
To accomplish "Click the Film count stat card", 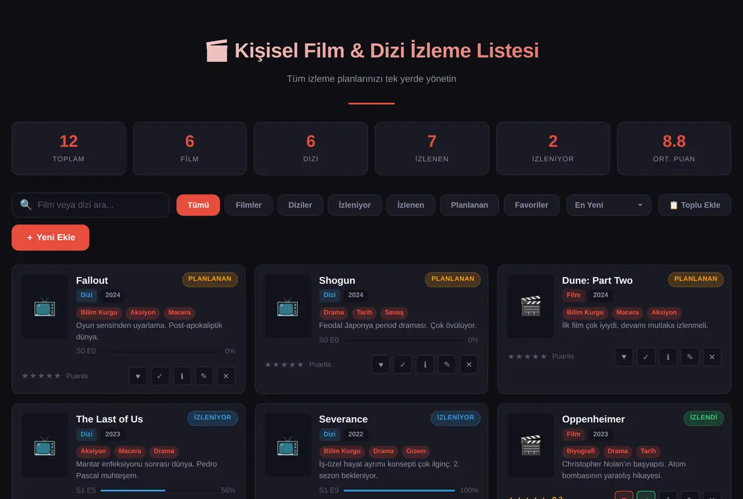I will [189, 149].
